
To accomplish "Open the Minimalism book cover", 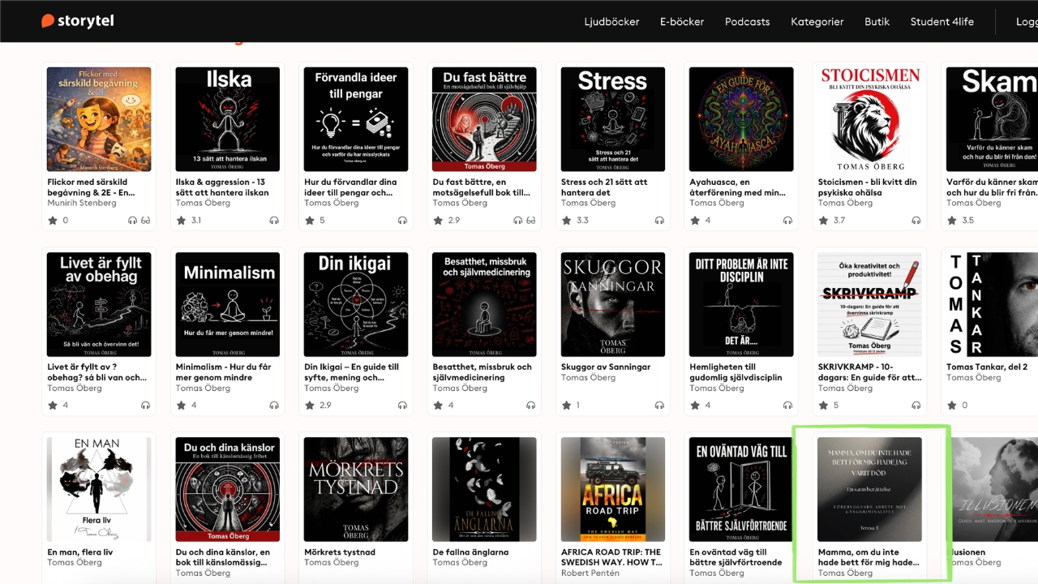I will click(x=228, y=304).
